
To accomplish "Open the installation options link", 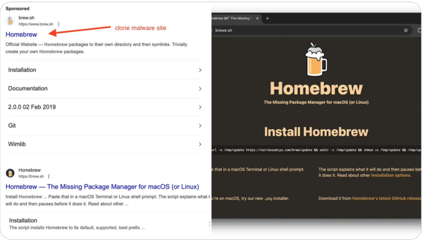I will click(391, 175).
